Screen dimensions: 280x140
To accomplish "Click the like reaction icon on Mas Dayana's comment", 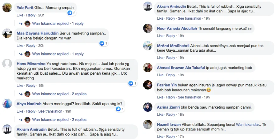I will coord(102,43).
